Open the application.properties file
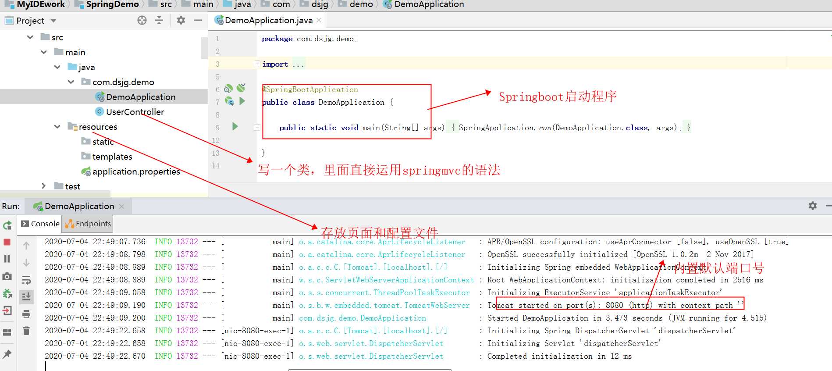Viewport: 832px width, 371px height. [x=136, y=171]
